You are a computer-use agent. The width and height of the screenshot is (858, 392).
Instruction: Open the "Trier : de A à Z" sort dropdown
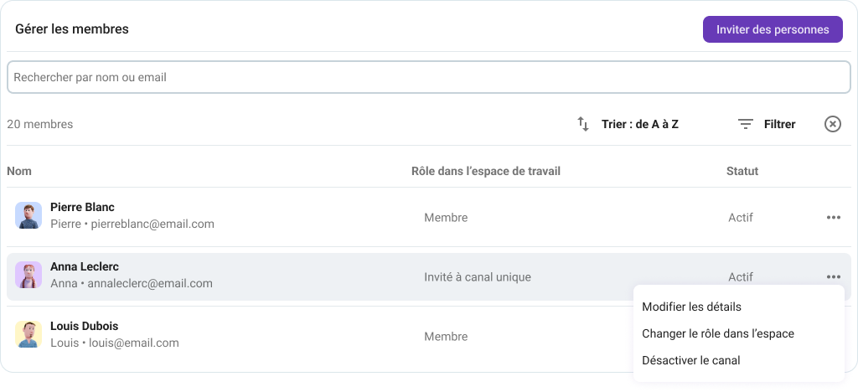click(639, 124)
